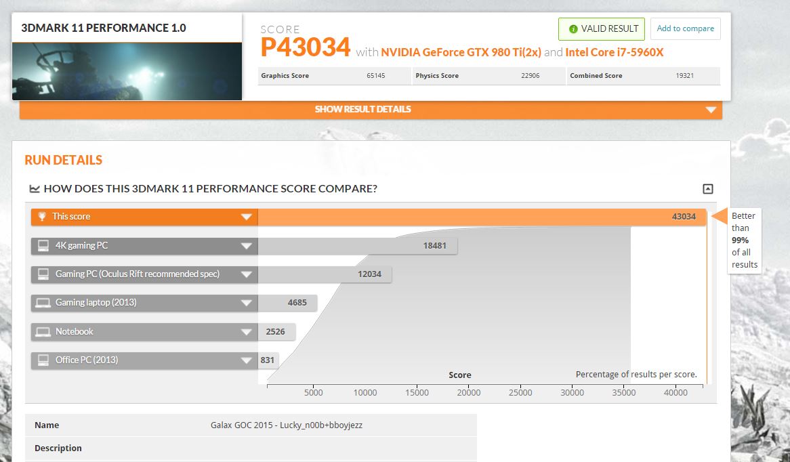Open the NVIDIA GeForce GTX 980 Ti(2x) link
Screen dimensions: 790x462
click(x=461, y=52)
